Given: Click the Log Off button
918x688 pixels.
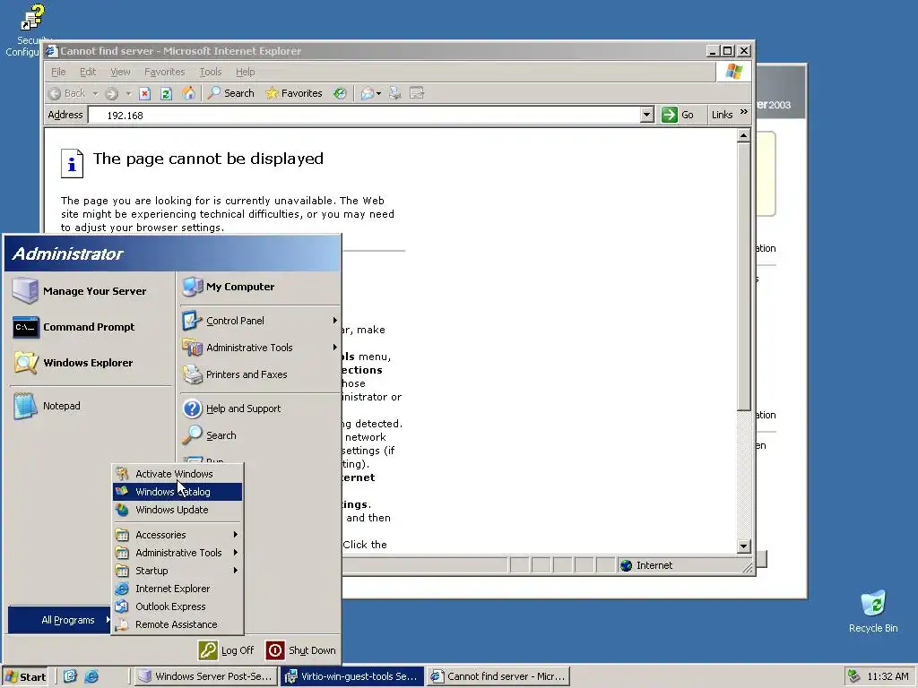Looking at the screenshot, I should pyautogui.click(x=226, y=650).
